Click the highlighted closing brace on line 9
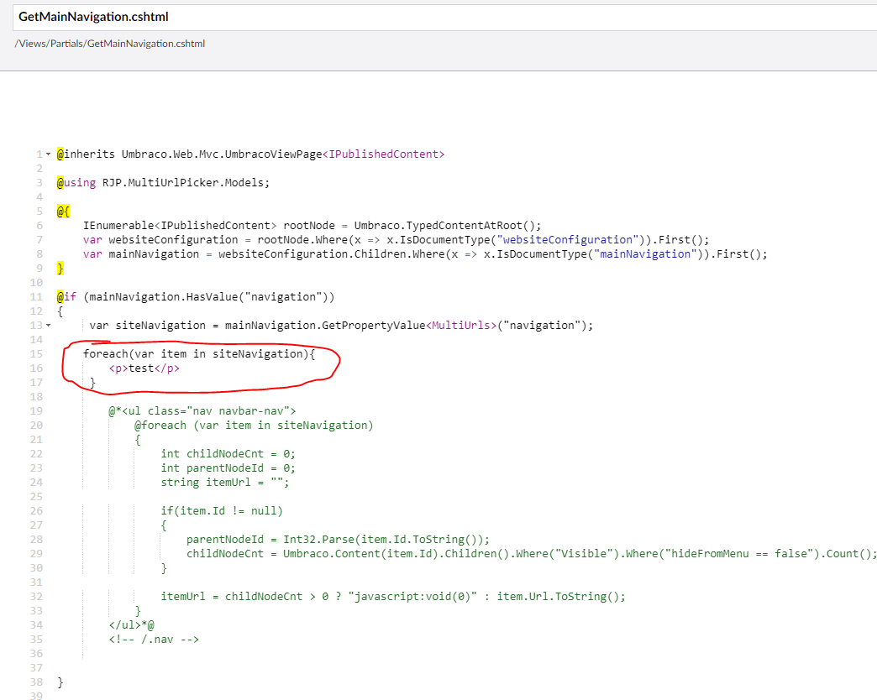877x700 pixels. pos(60,268)
